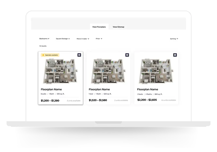Image resolution: width=217 pixels, height=152 pixels.
Task: Click the no units available text
Action: point(169,100)
